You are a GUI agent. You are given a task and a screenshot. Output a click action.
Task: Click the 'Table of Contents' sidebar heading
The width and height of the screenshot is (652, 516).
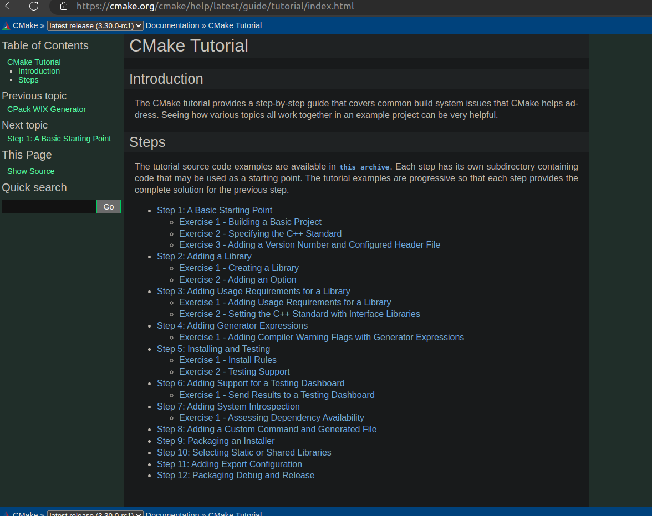pos(45,46)
